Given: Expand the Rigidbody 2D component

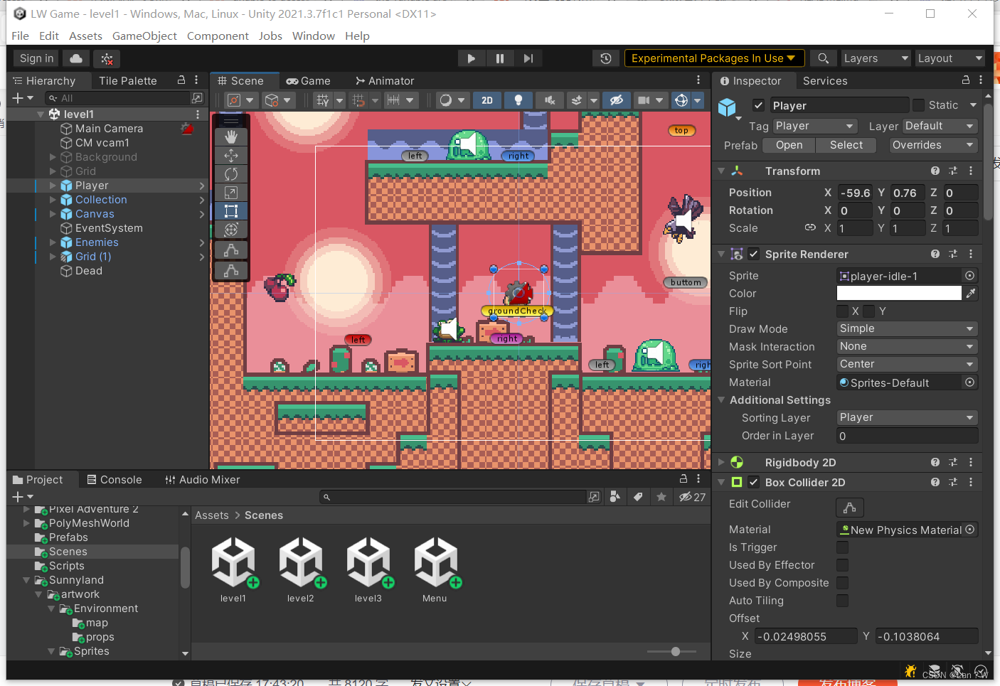Looking at the screenshot, I should click(x=722, y=462).
